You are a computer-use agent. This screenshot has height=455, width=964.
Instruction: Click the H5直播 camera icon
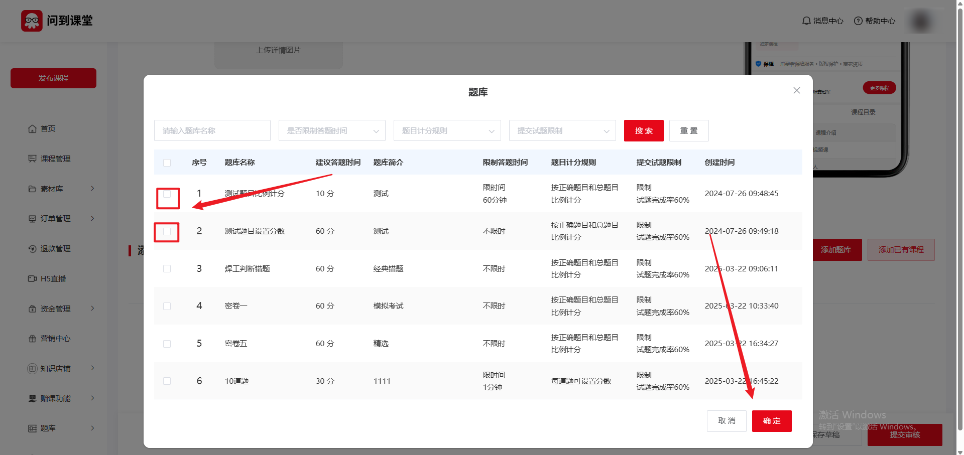[x=32, y=278]
